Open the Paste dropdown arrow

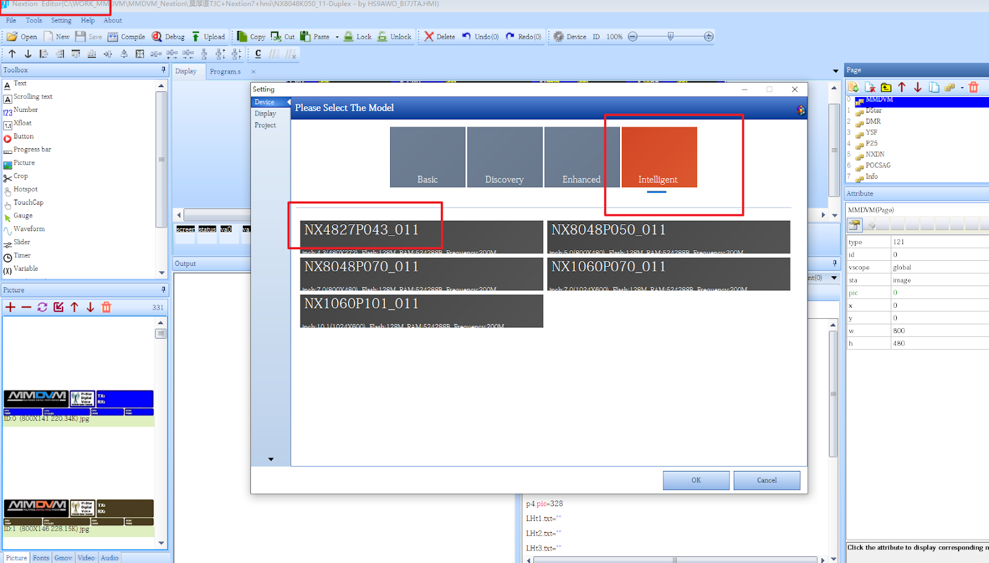tap(337, 37)
